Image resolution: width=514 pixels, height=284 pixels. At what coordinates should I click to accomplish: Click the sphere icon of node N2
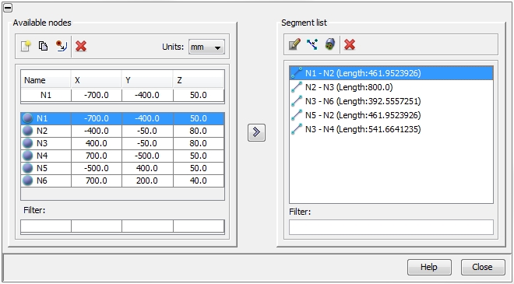coord(28,131)
